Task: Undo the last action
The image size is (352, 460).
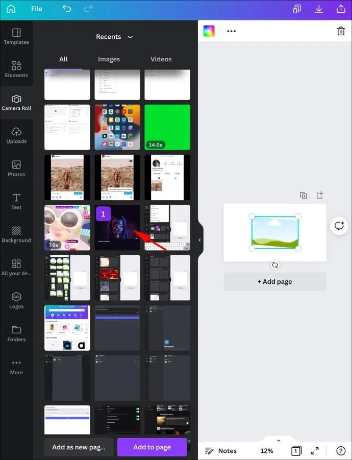Action: [66, 9]
